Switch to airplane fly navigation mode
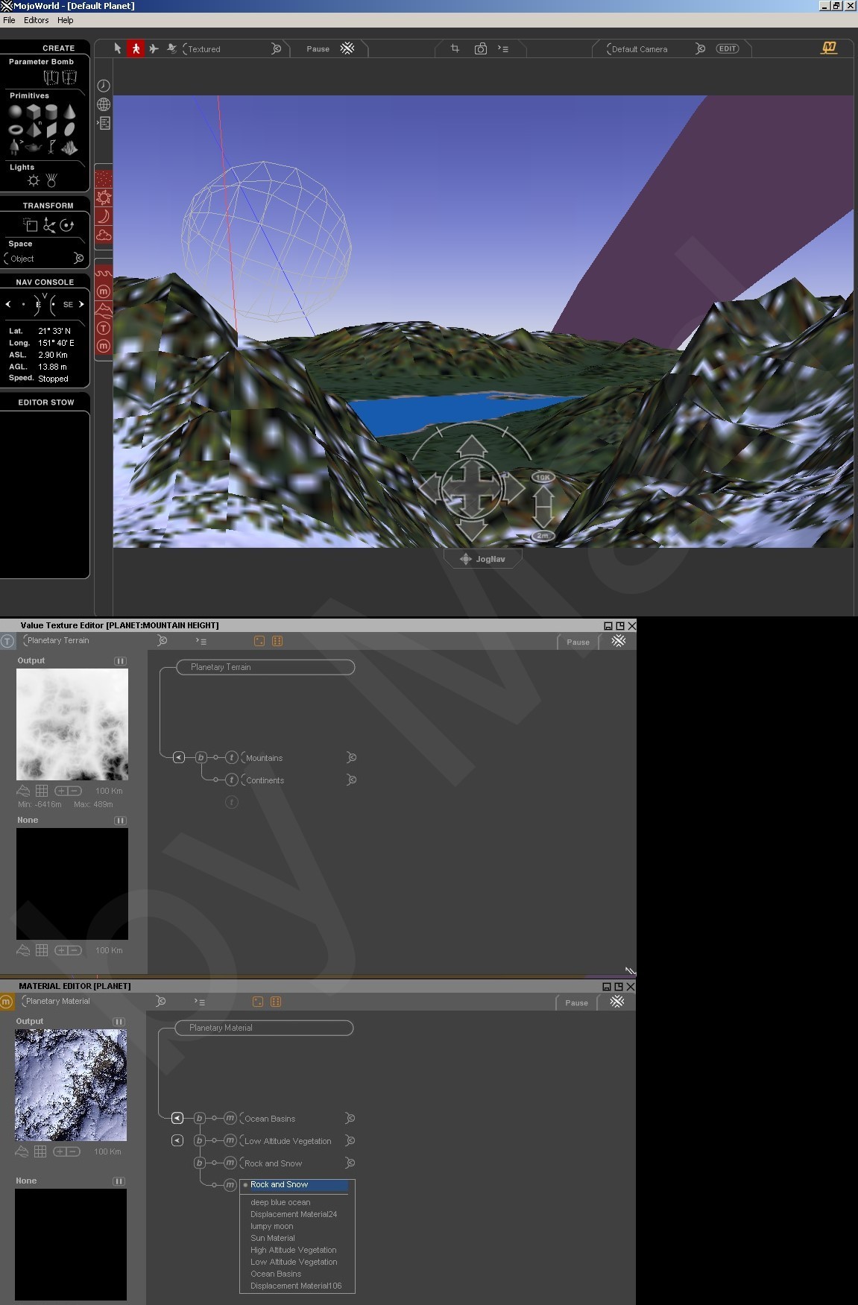The width and height of the screenshot is (858, 1305). point(154,48)
